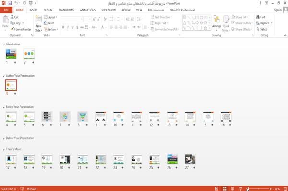Switch to Slide Sorter view in status bar

click(x=225, y=189)
